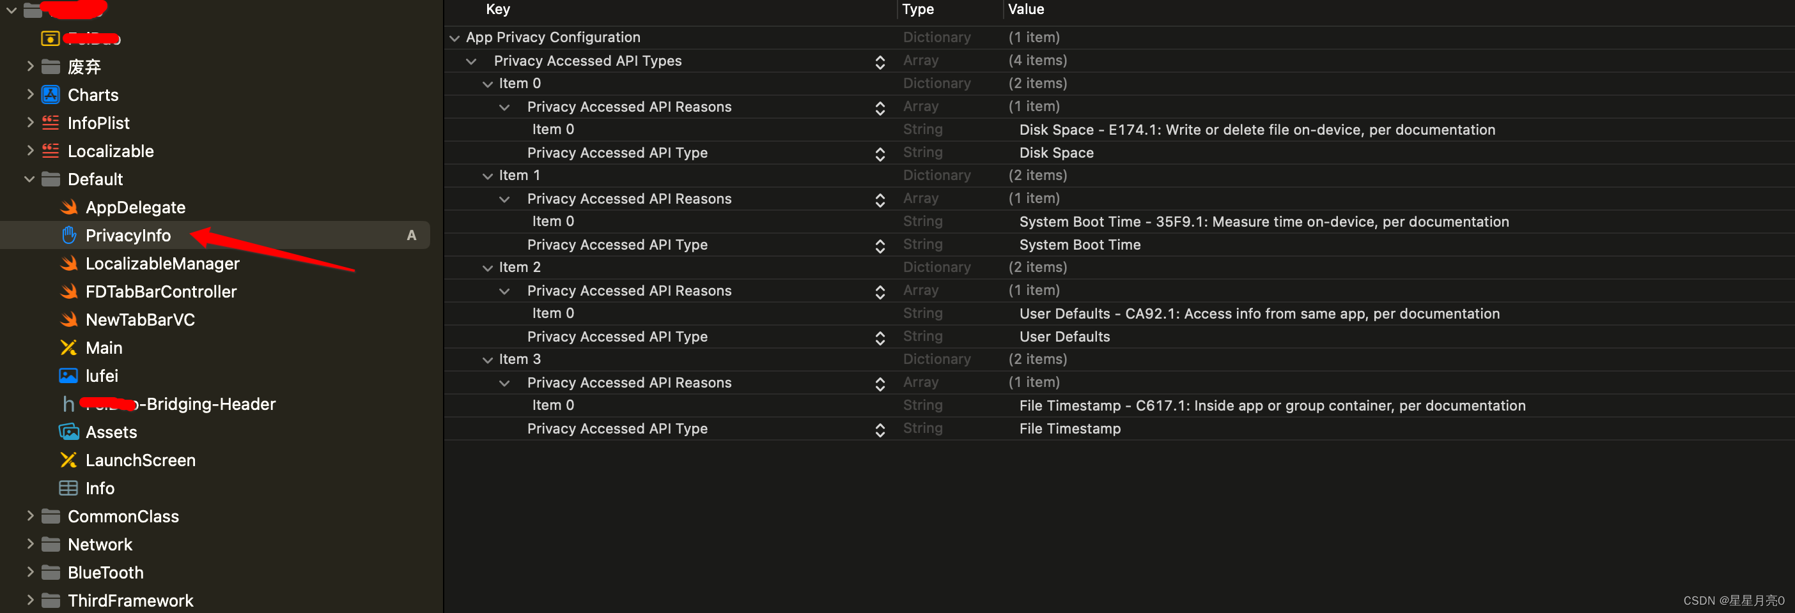Expand the 废弃 folder
This screenshot has height=613, width=1795.
[30, 66]
